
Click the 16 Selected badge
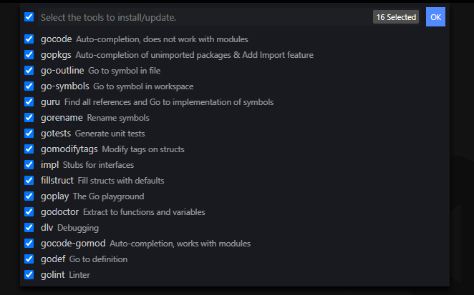tap(396, 17)
